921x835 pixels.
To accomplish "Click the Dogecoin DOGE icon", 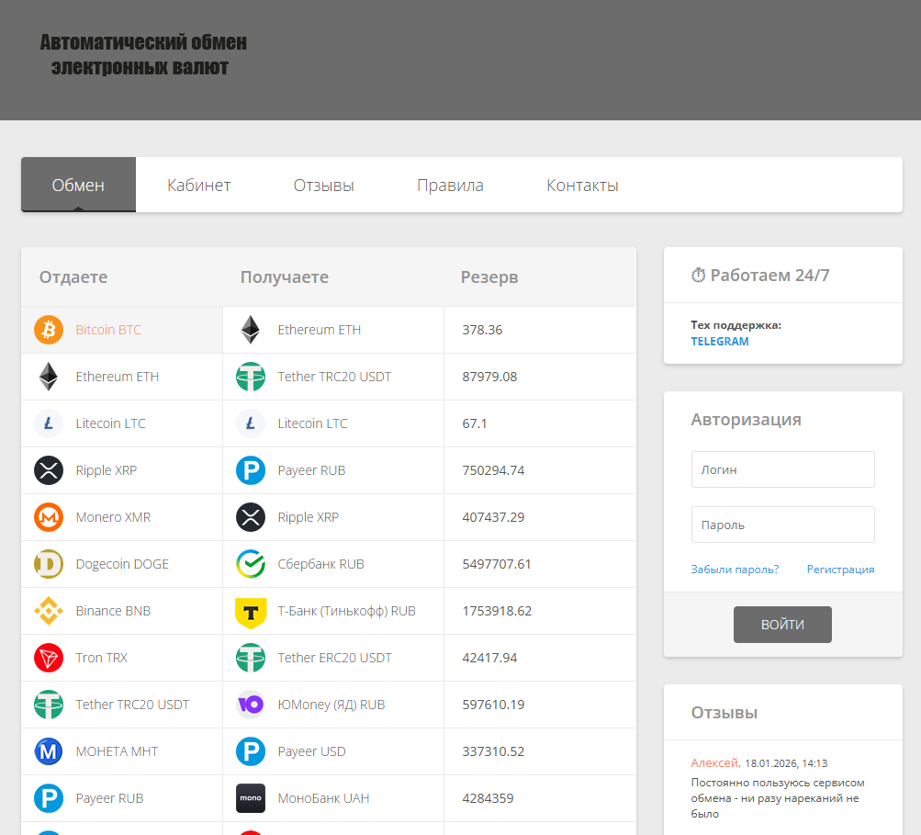I will coord(49,564).
